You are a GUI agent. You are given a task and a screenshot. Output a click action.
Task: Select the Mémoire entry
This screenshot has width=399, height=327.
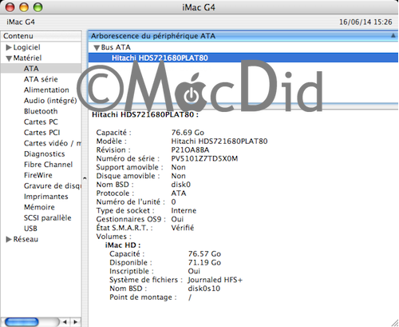pos(39,207)
